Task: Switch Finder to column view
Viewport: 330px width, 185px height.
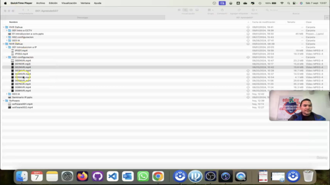Action: 191,10
